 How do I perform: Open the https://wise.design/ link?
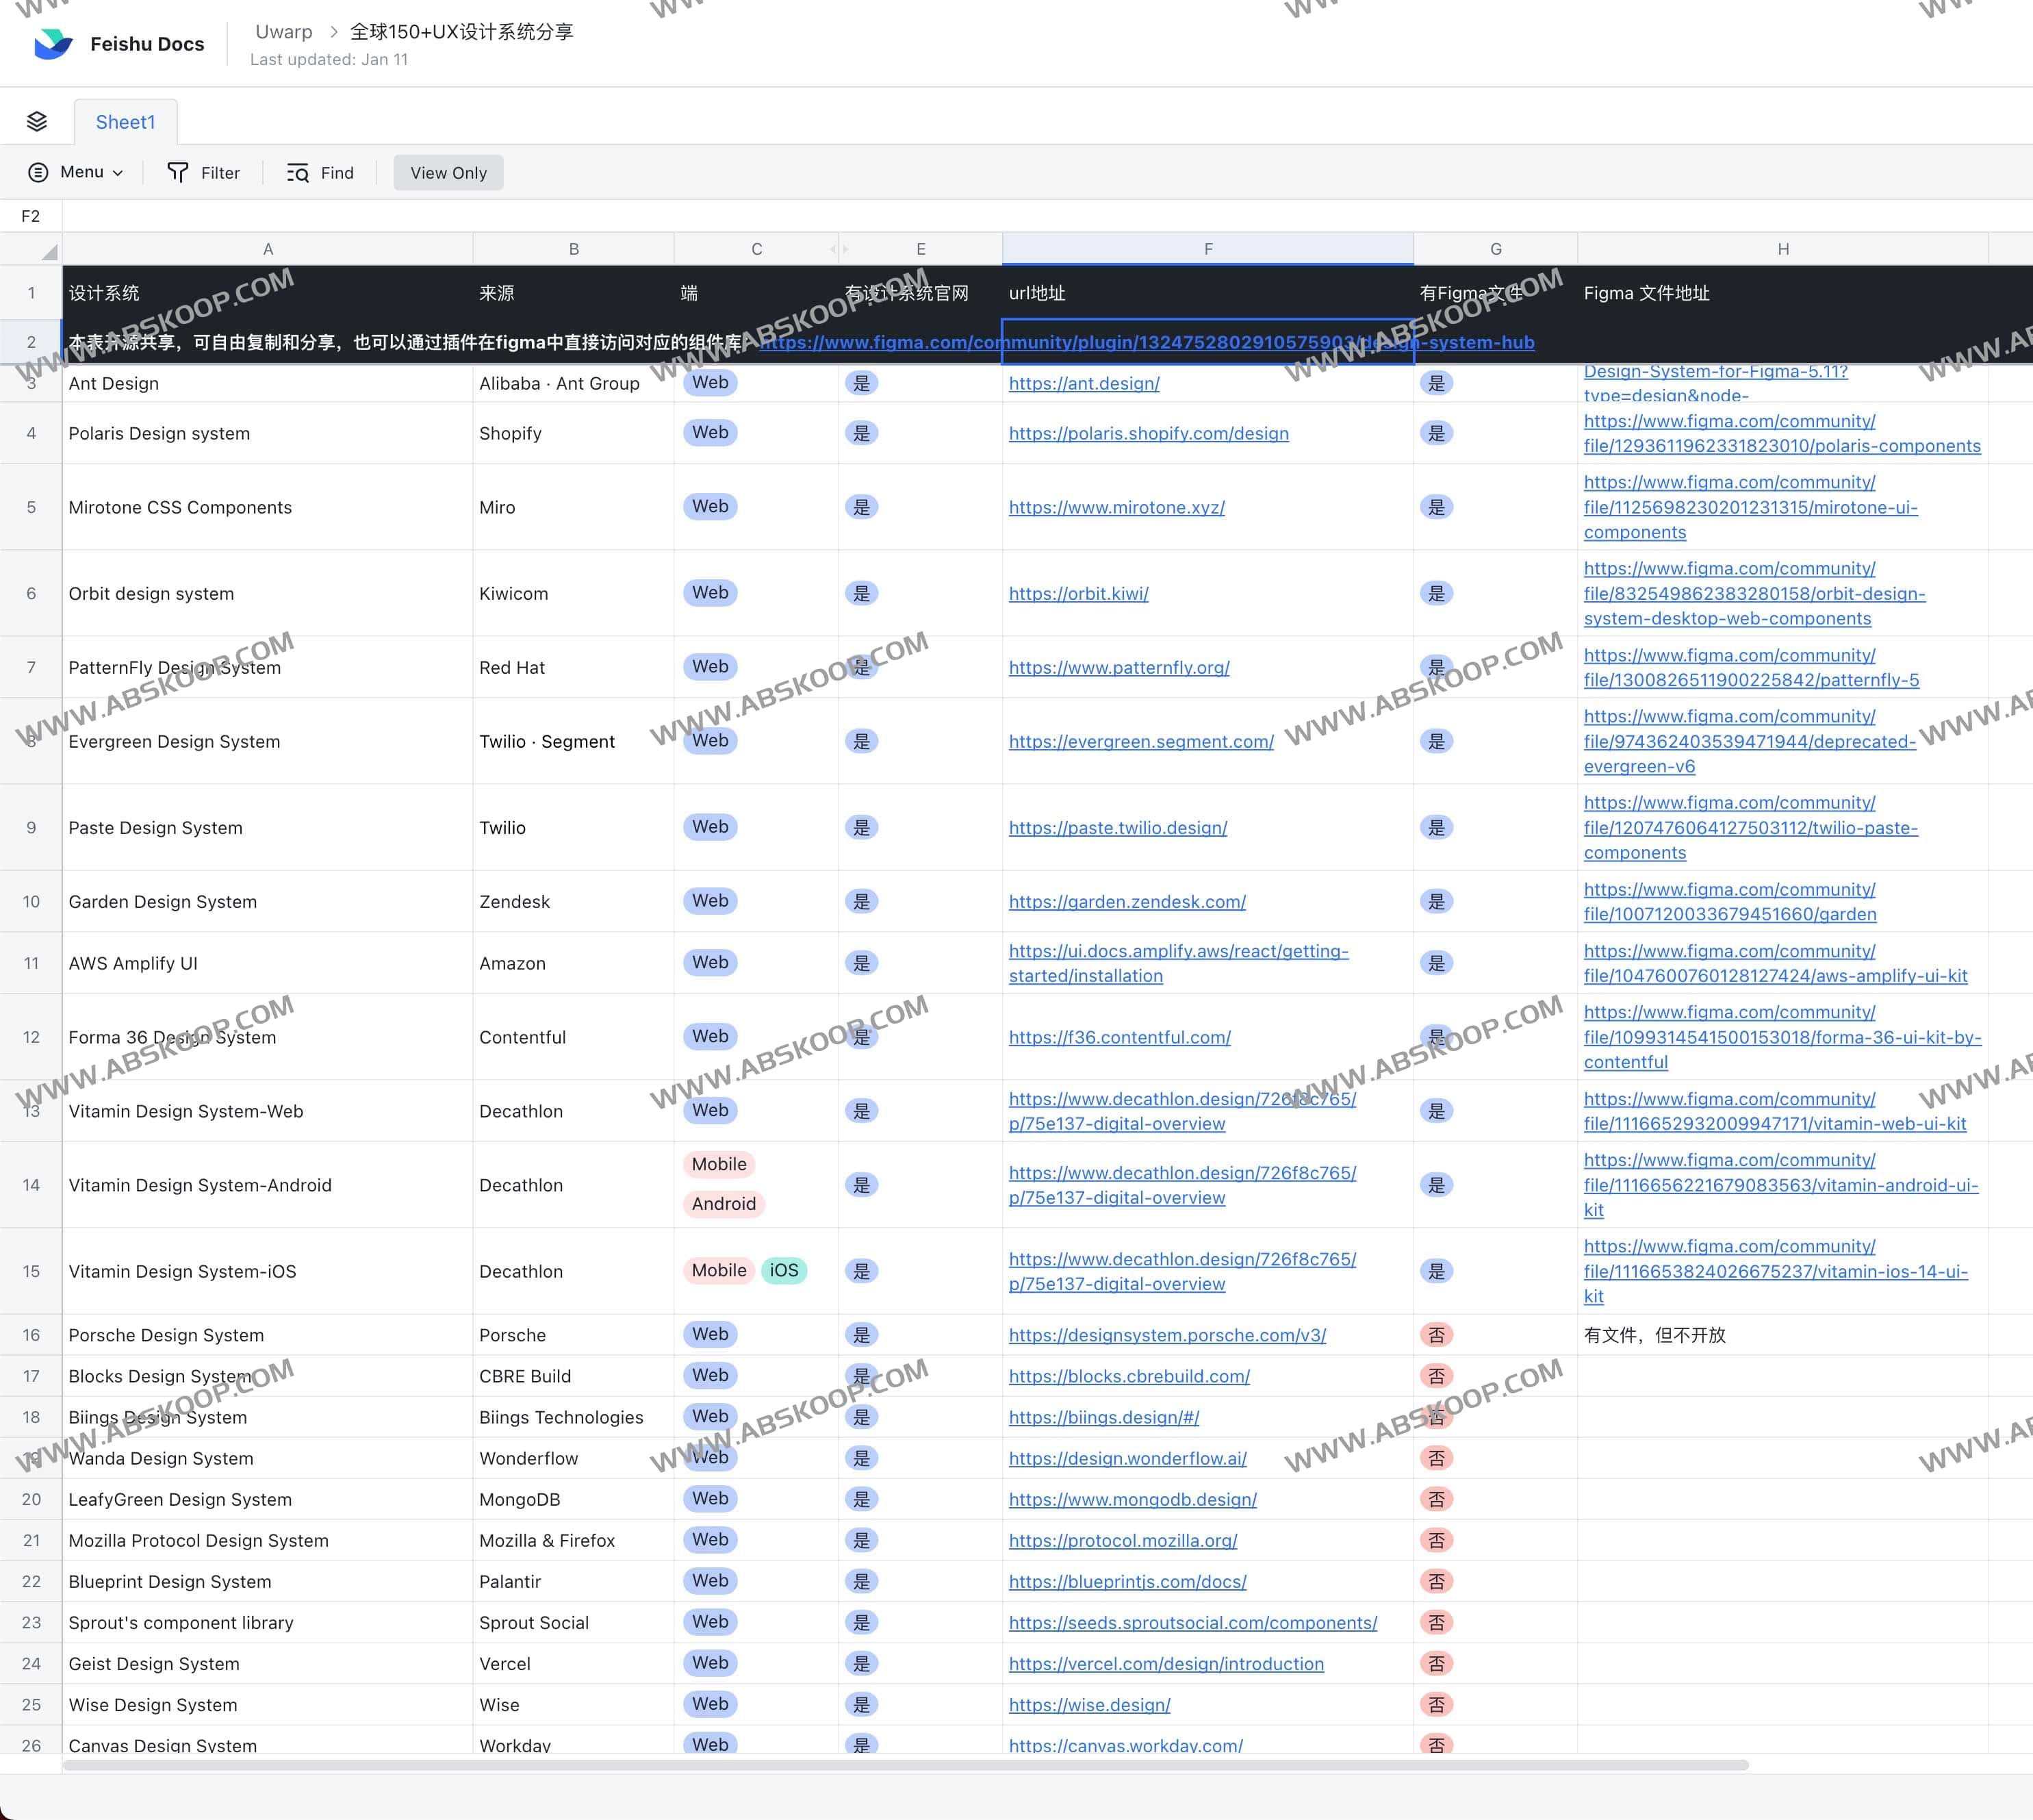(1090, 1705)
